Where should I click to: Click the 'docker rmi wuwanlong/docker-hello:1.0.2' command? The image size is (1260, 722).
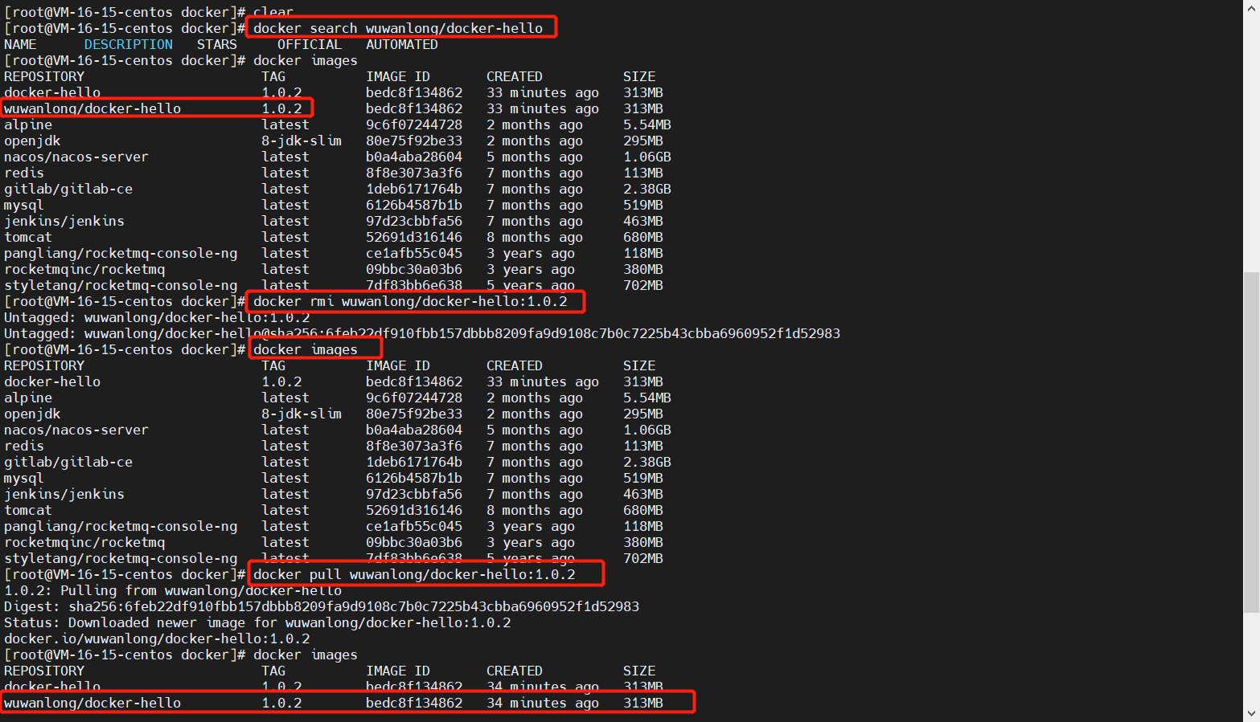click(410, 301)
